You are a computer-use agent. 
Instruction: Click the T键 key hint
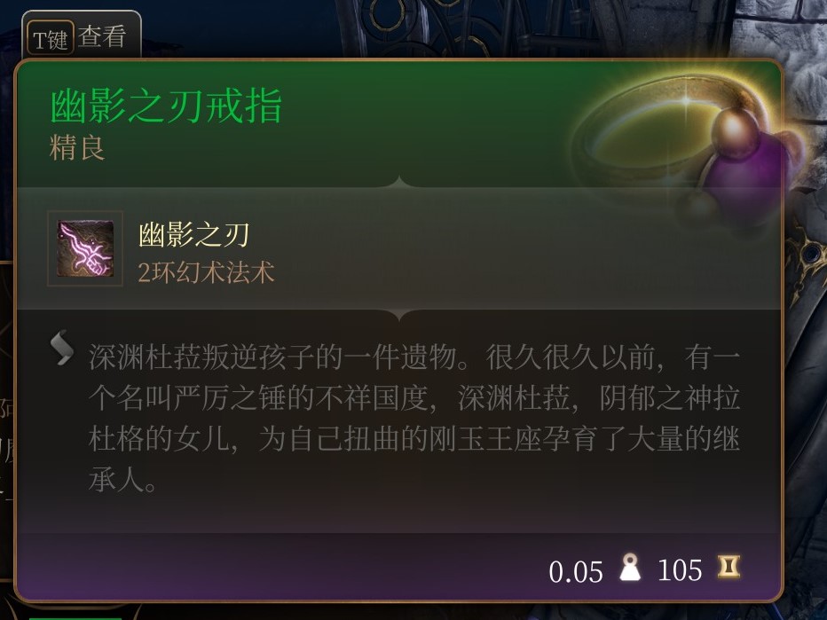50,38
